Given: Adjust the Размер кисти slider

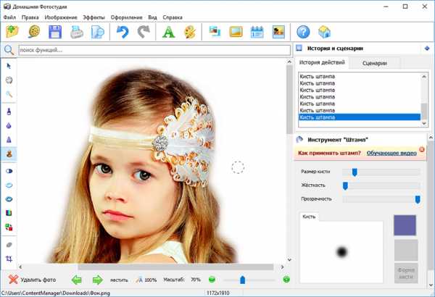Looking at the screenshot, I should (355, 172).
